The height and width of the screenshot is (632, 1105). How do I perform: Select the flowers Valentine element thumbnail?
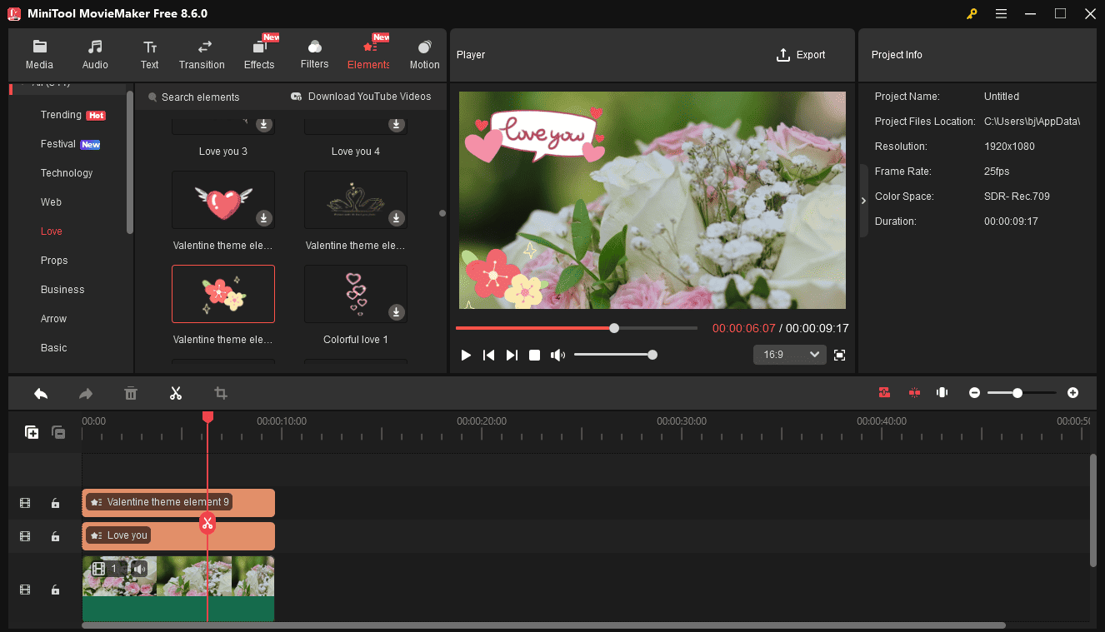tap(223, 294)
